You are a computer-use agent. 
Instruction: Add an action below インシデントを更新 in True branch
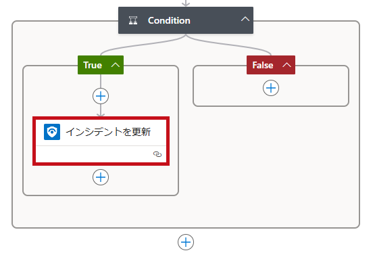point(101,177)
